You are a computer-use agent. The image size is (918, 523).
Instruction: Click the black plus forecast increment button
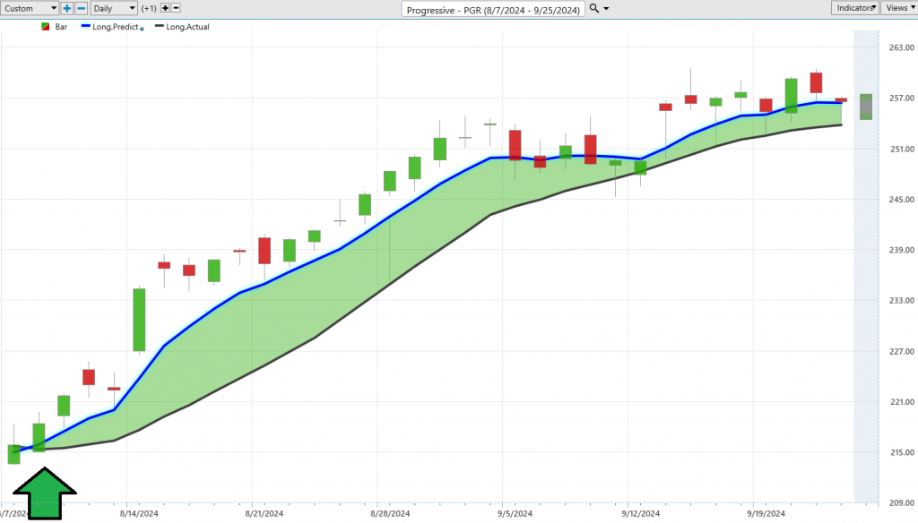[x=165, y=8]
